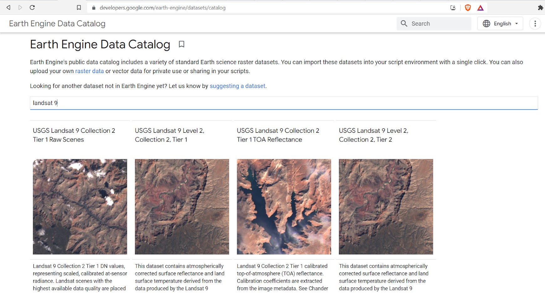The width and height of the screenshot is (545, 293).
Task: Click description 'Landsat 9 Collection 2 Tier 1 DN values'
Action: (80, 277)
